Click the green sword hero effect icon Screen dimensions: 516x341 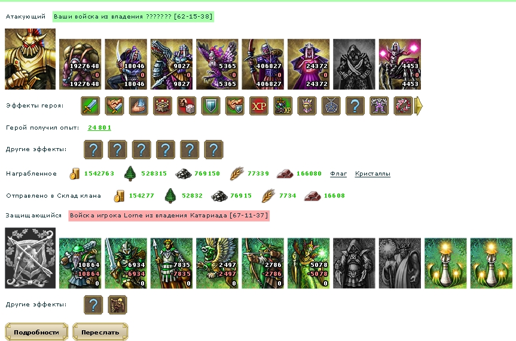[x=90, y=106]
